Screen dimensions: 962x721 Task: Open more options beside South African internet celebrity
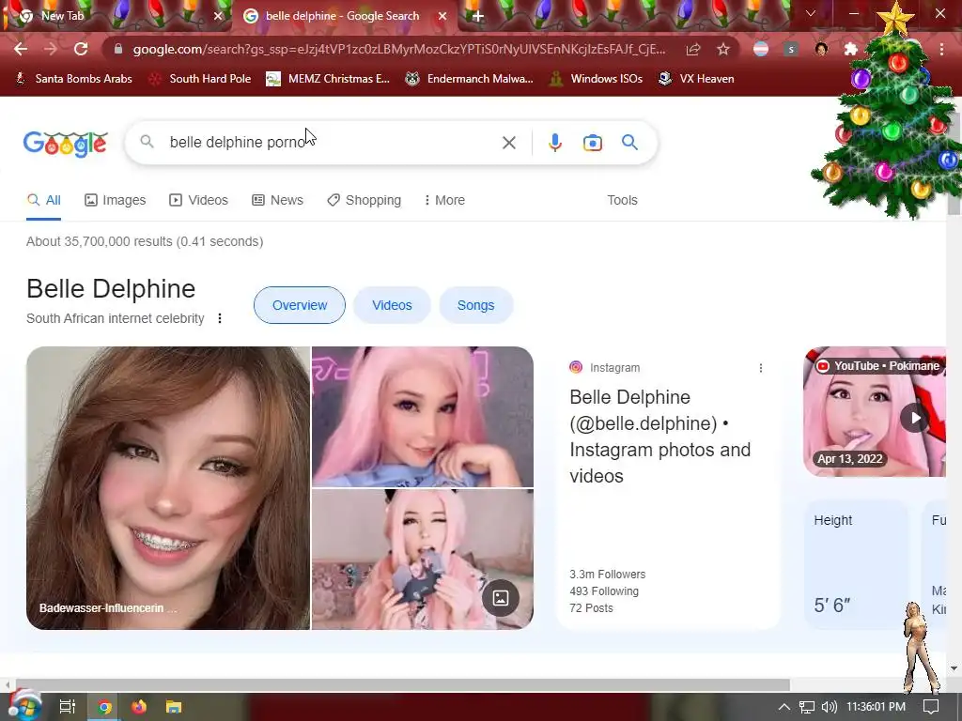[220, 318]
